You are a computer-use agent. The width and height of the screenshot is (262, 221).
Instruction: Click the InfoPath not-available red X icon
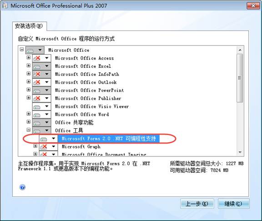(x=37, y=74)
